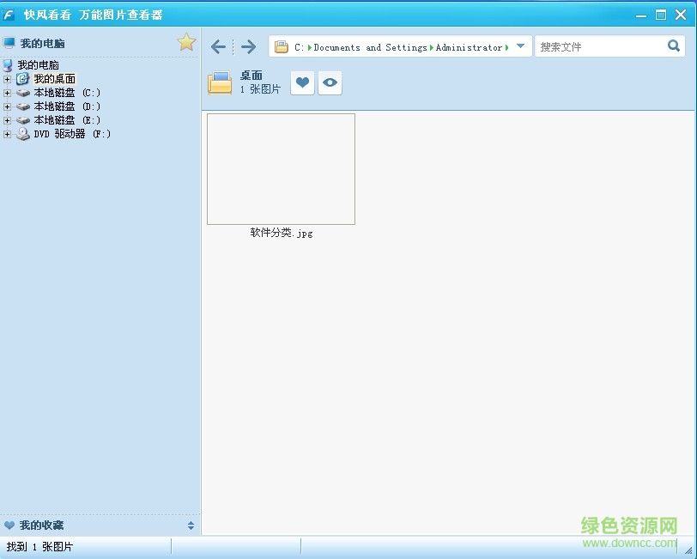Open the address bar dropdown arrow
The width and height of the screenshot is (697, 559).
(520, 46)
